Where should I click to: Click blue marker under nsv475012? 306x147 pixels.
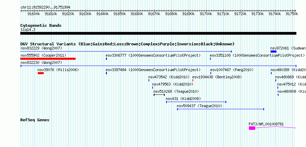pyautogui.click(x=278, y=88)
